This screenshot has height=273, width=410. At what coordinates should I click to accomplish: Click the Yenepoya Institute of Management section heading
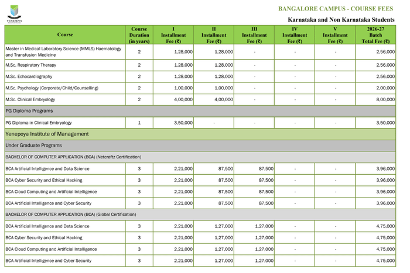[x=47, y=134]
